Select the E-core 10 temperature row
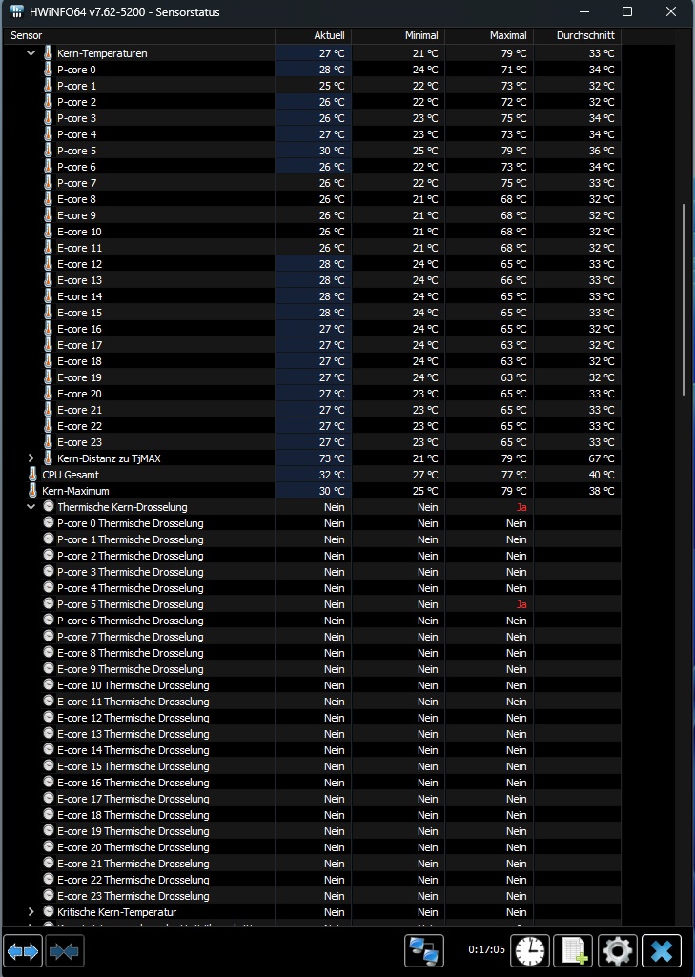Screen dimensions: 695x977 312,232
